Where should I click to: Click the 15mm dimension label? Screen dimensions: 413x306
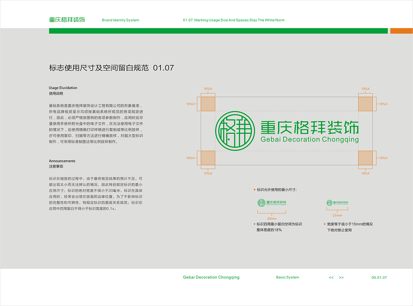(x=337, y=216)
